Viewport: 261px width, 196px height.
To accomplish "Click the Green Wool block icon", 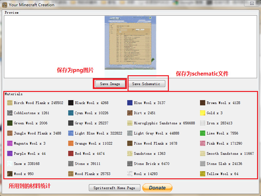I will tap(10, 123).
